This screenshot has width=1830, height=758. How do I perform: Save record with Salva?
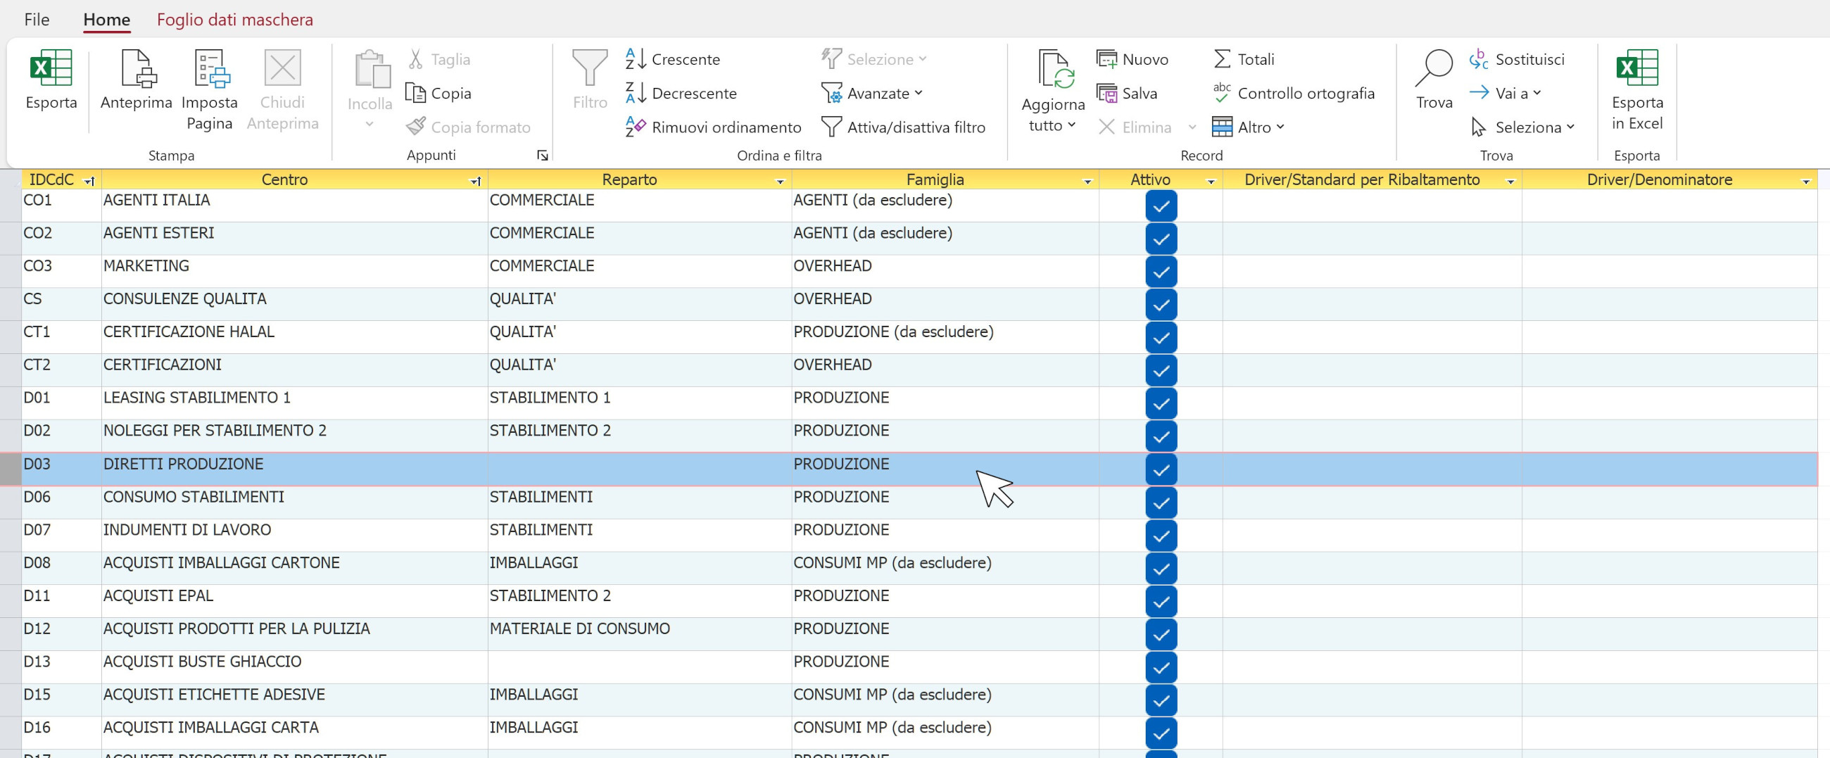tap(1127, 93)
